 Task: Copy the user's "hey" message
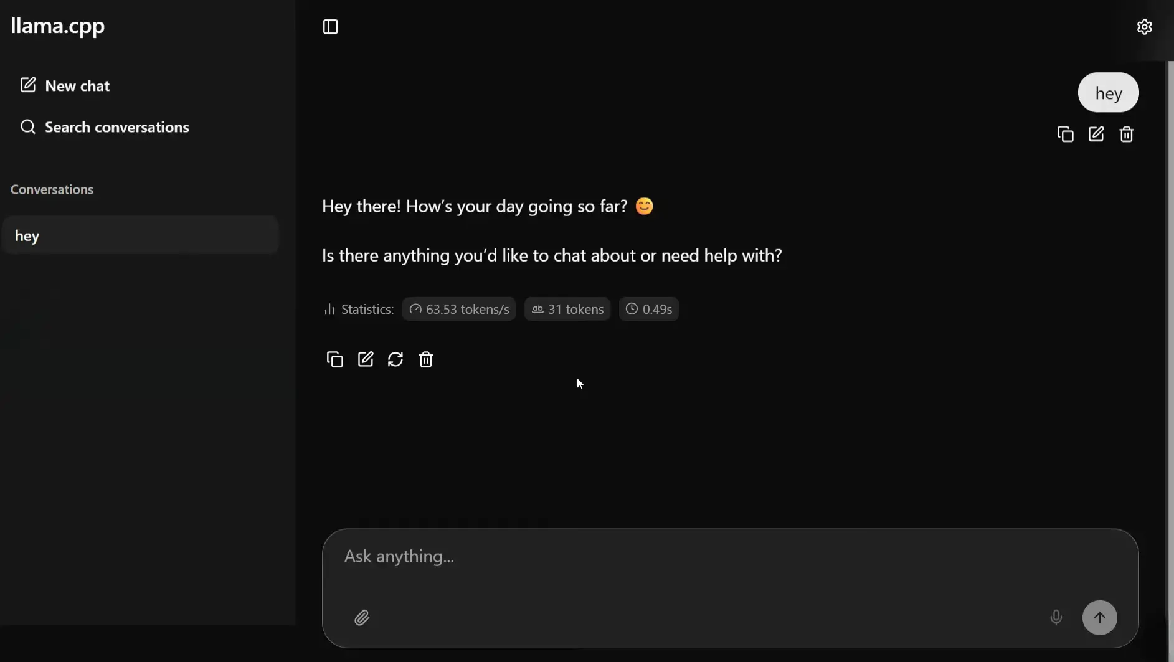tap(1065, 135)
